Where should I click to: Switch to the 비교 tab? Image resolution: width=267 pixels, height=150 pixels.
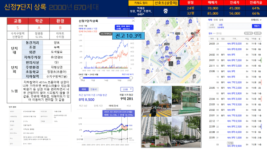128,106
